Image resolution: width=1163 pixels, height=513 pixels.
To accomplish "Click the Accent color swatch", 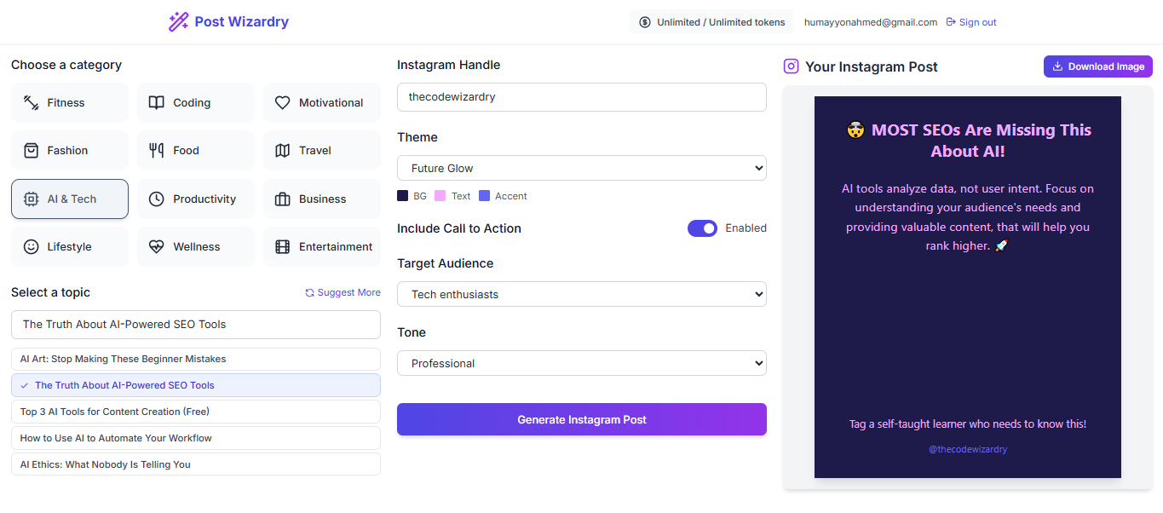I will 484,196.
